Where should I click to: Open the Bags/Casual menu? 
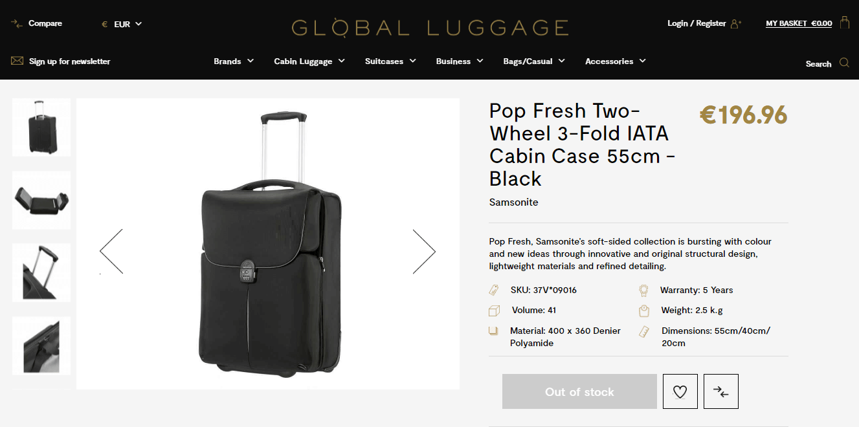[533, 61]
